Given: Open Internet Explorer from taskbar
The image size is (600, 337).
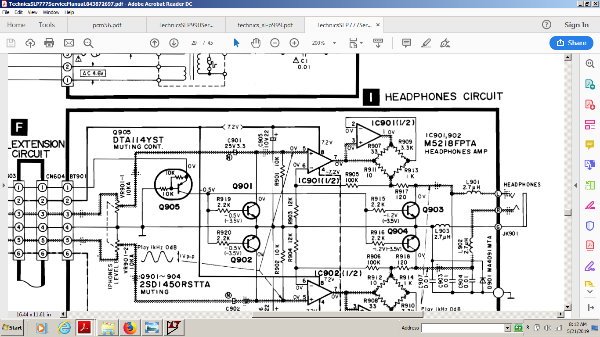Looking at the screenshot, I should pyautogui.click(x=65, y=327).
